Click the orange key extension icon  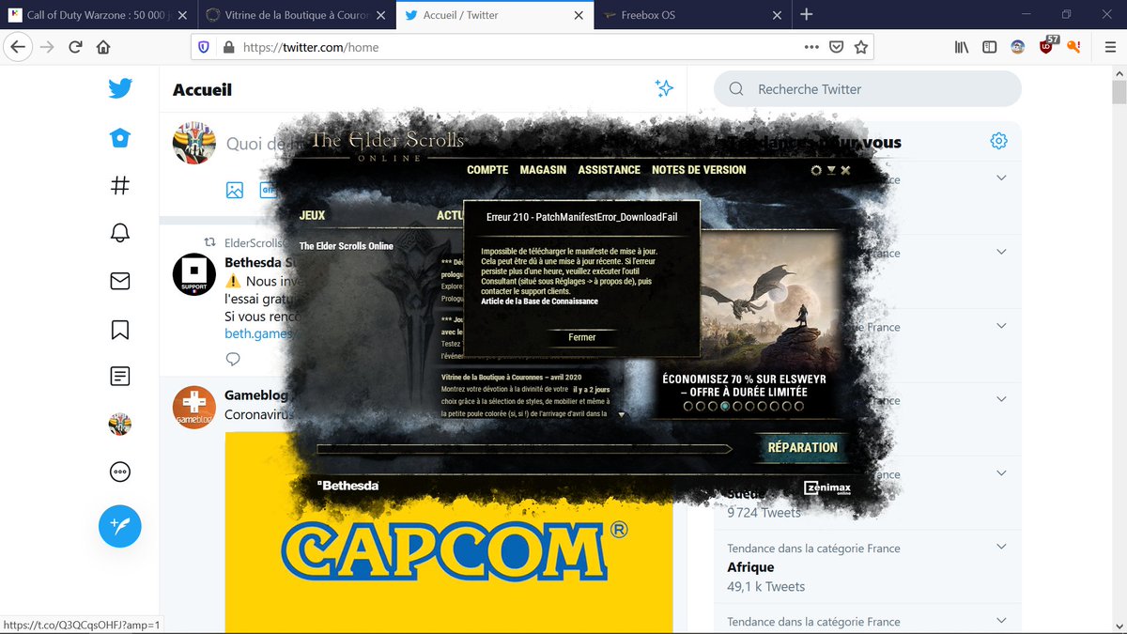[1073, 47]
